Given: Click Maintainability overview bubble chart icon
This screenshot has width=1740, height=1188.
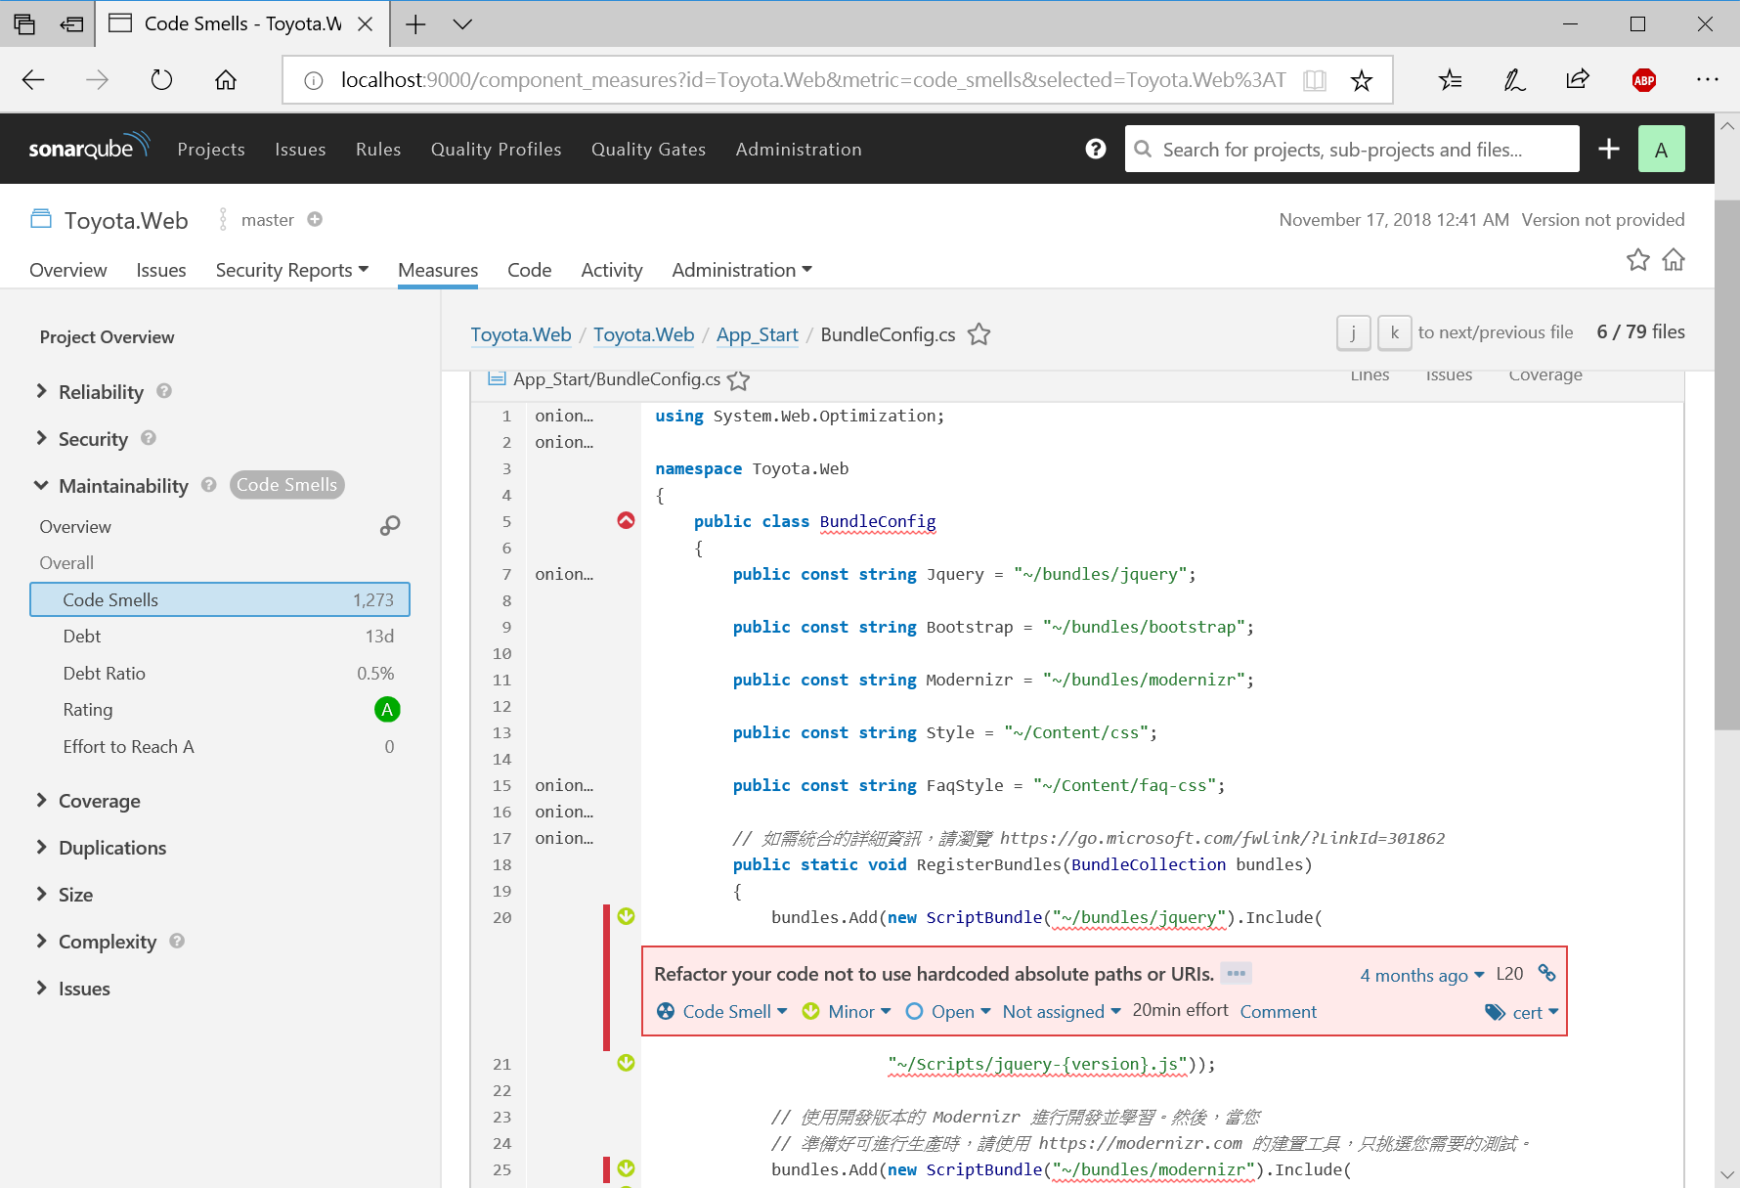Looking at the screenshot, I should point(390,526).
